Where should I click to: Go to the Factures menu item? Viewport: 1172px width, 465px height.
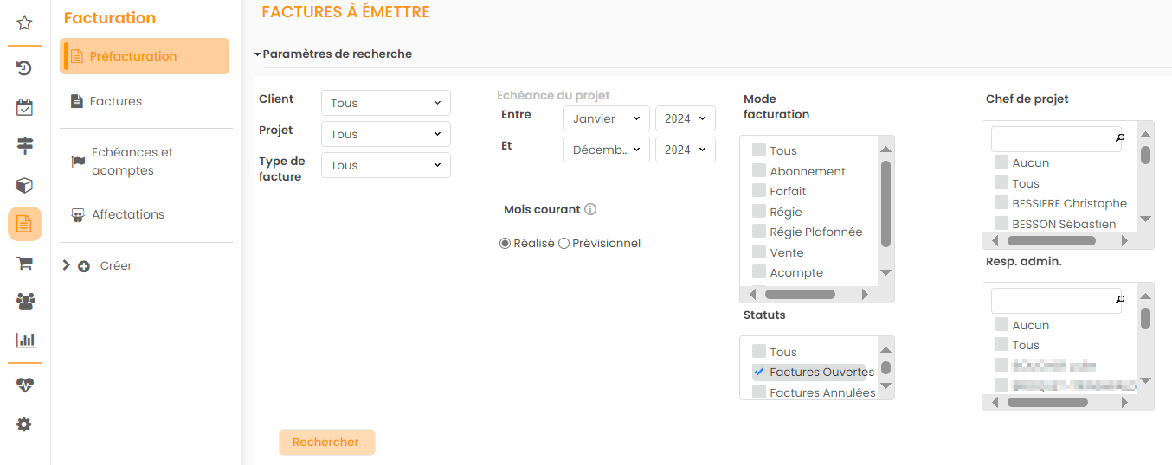tap(115, 101)
